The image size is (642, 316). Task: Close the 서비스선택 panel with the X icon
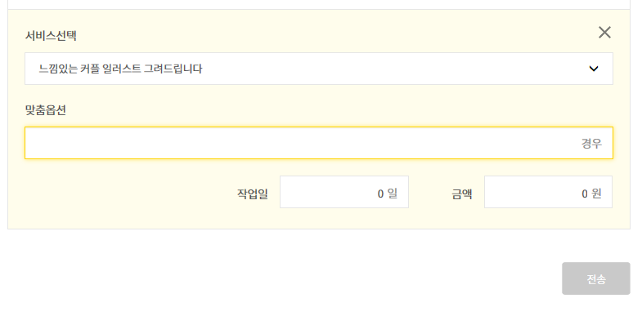click(x=604, y=33)
